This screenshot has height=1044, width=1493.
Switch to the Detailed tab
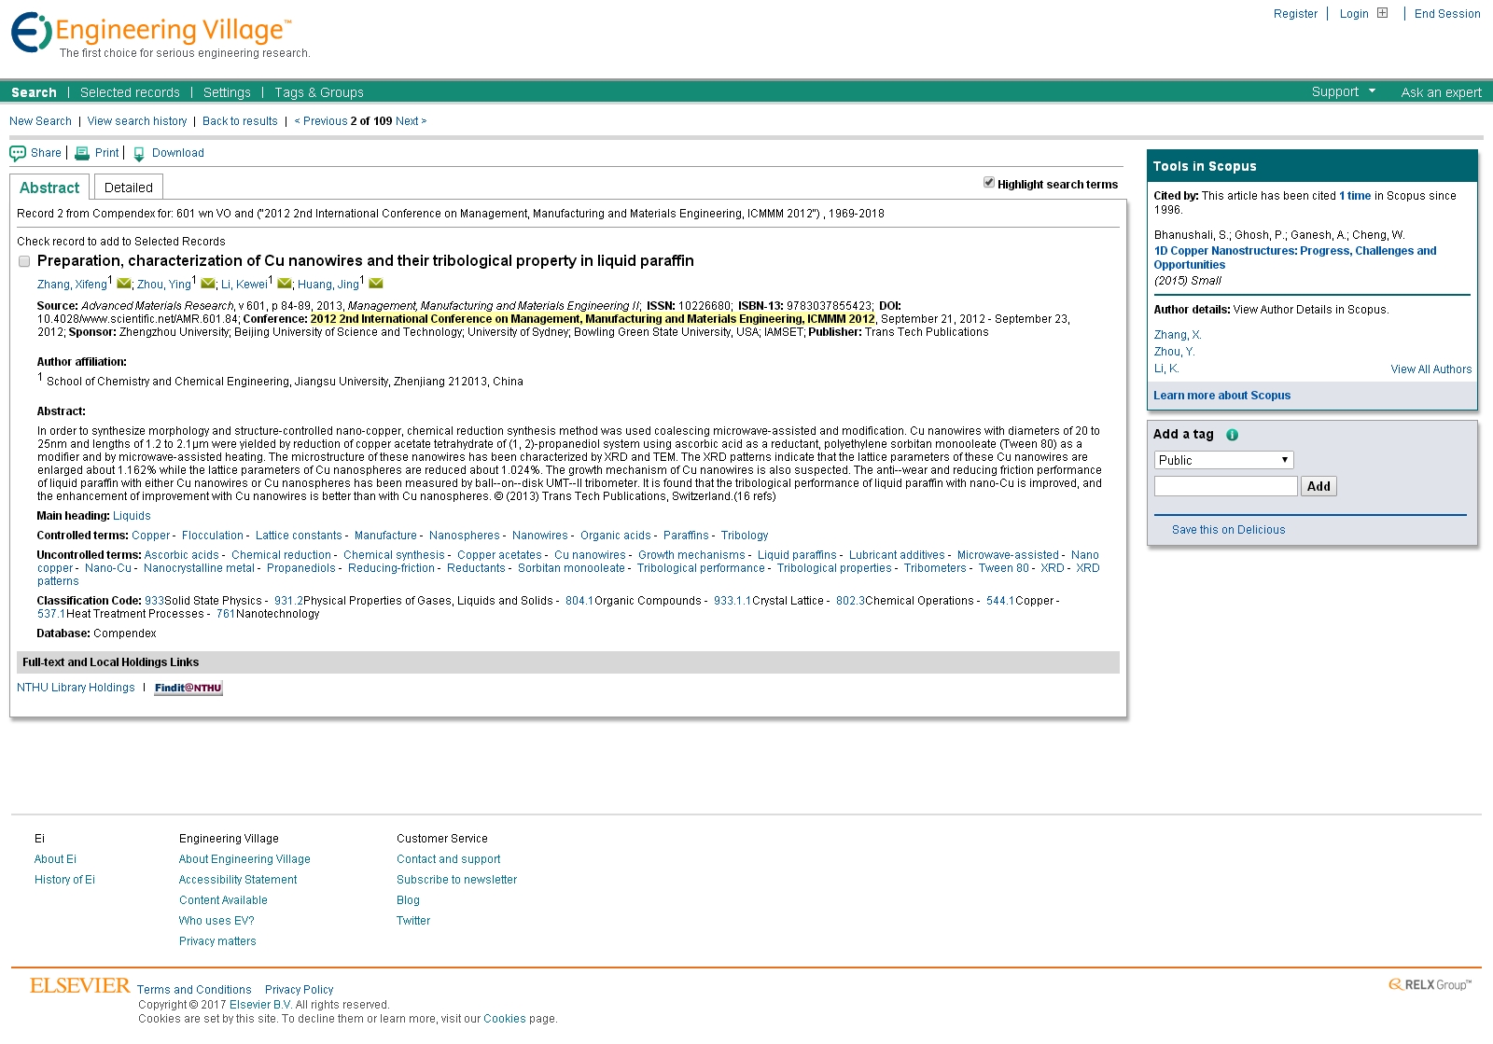(129, 188)
